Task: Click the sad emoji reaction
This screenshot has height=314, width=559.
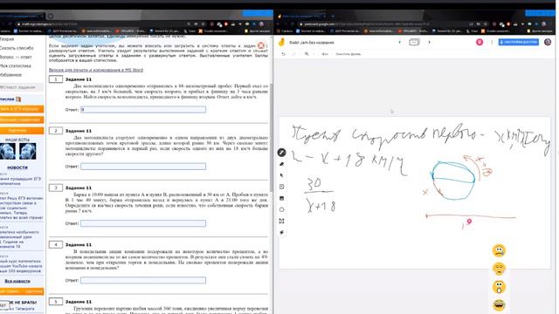Action: coord(499,269)
